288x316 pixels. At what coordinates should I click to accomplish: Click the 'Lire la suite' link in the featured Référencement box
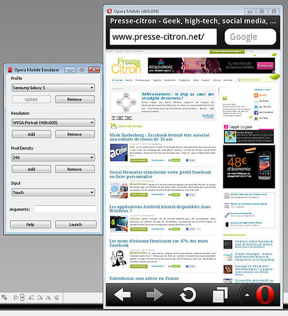pos(208,115)
